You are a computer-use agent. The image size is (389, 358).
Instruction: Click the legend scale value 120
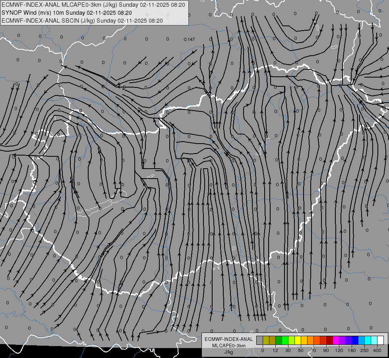339,350
